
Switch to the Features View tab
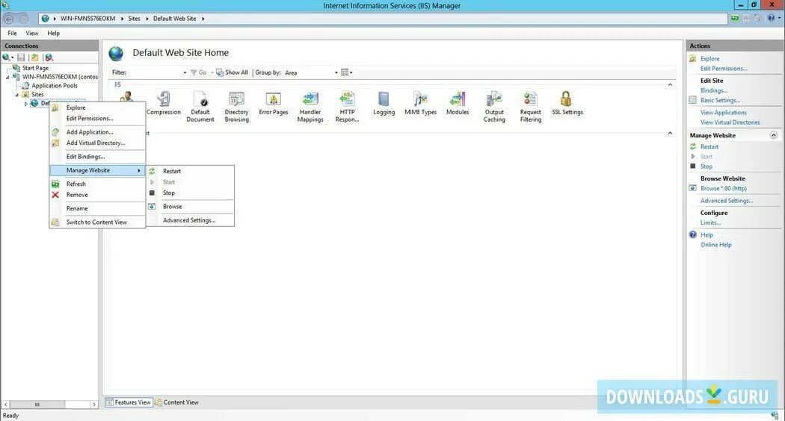128,402
